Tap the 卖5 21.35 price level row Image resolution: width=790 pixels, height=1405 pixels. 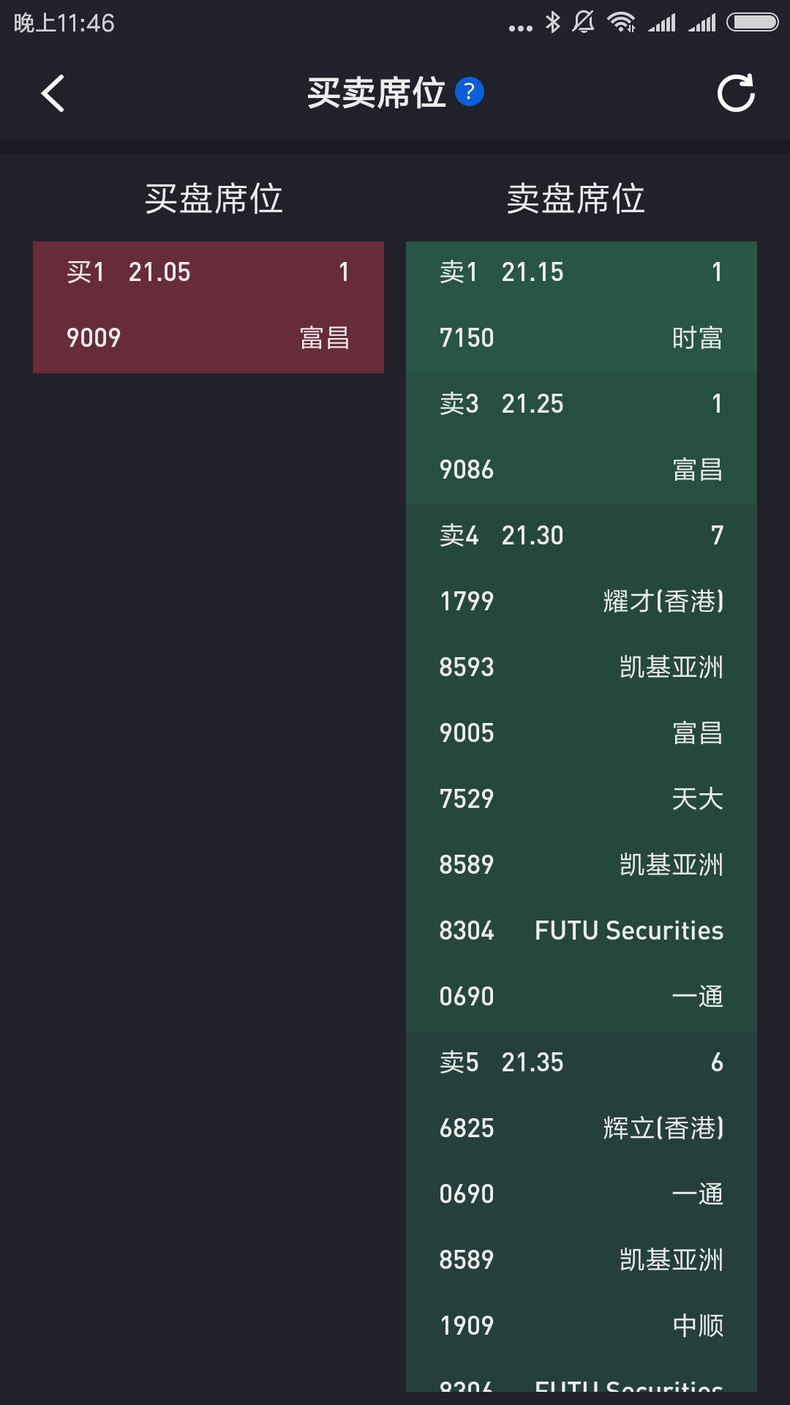(x=582, y=1063)
